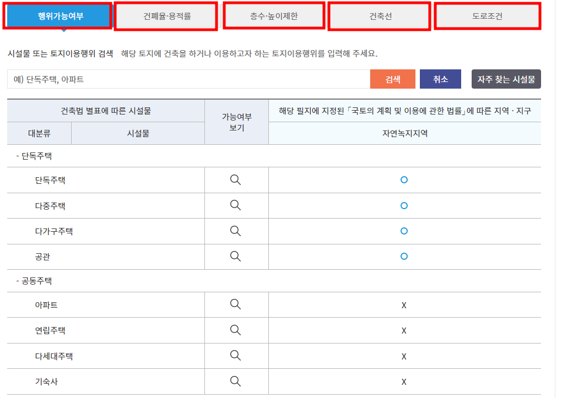Open allowance details for 다가구주택 via magnifier
This screenshot has width=562, height=398.
click(236, 231)
